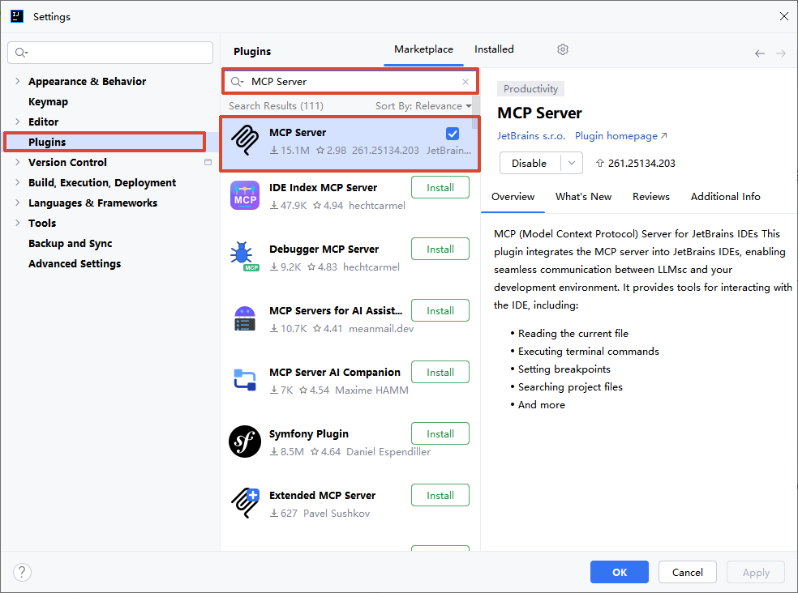Clear the MCP Server search text
Viewport: 798px width, 593px height.
click(x=466, y=81)
